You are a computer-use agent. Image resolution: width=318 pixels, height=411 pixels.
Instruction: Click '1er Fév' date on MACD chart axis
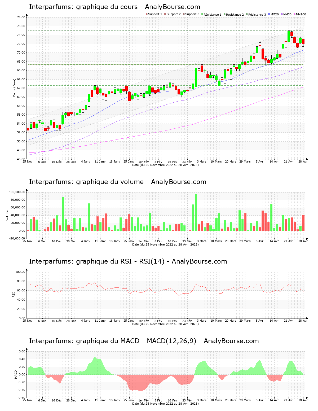(x=144, y=400)
